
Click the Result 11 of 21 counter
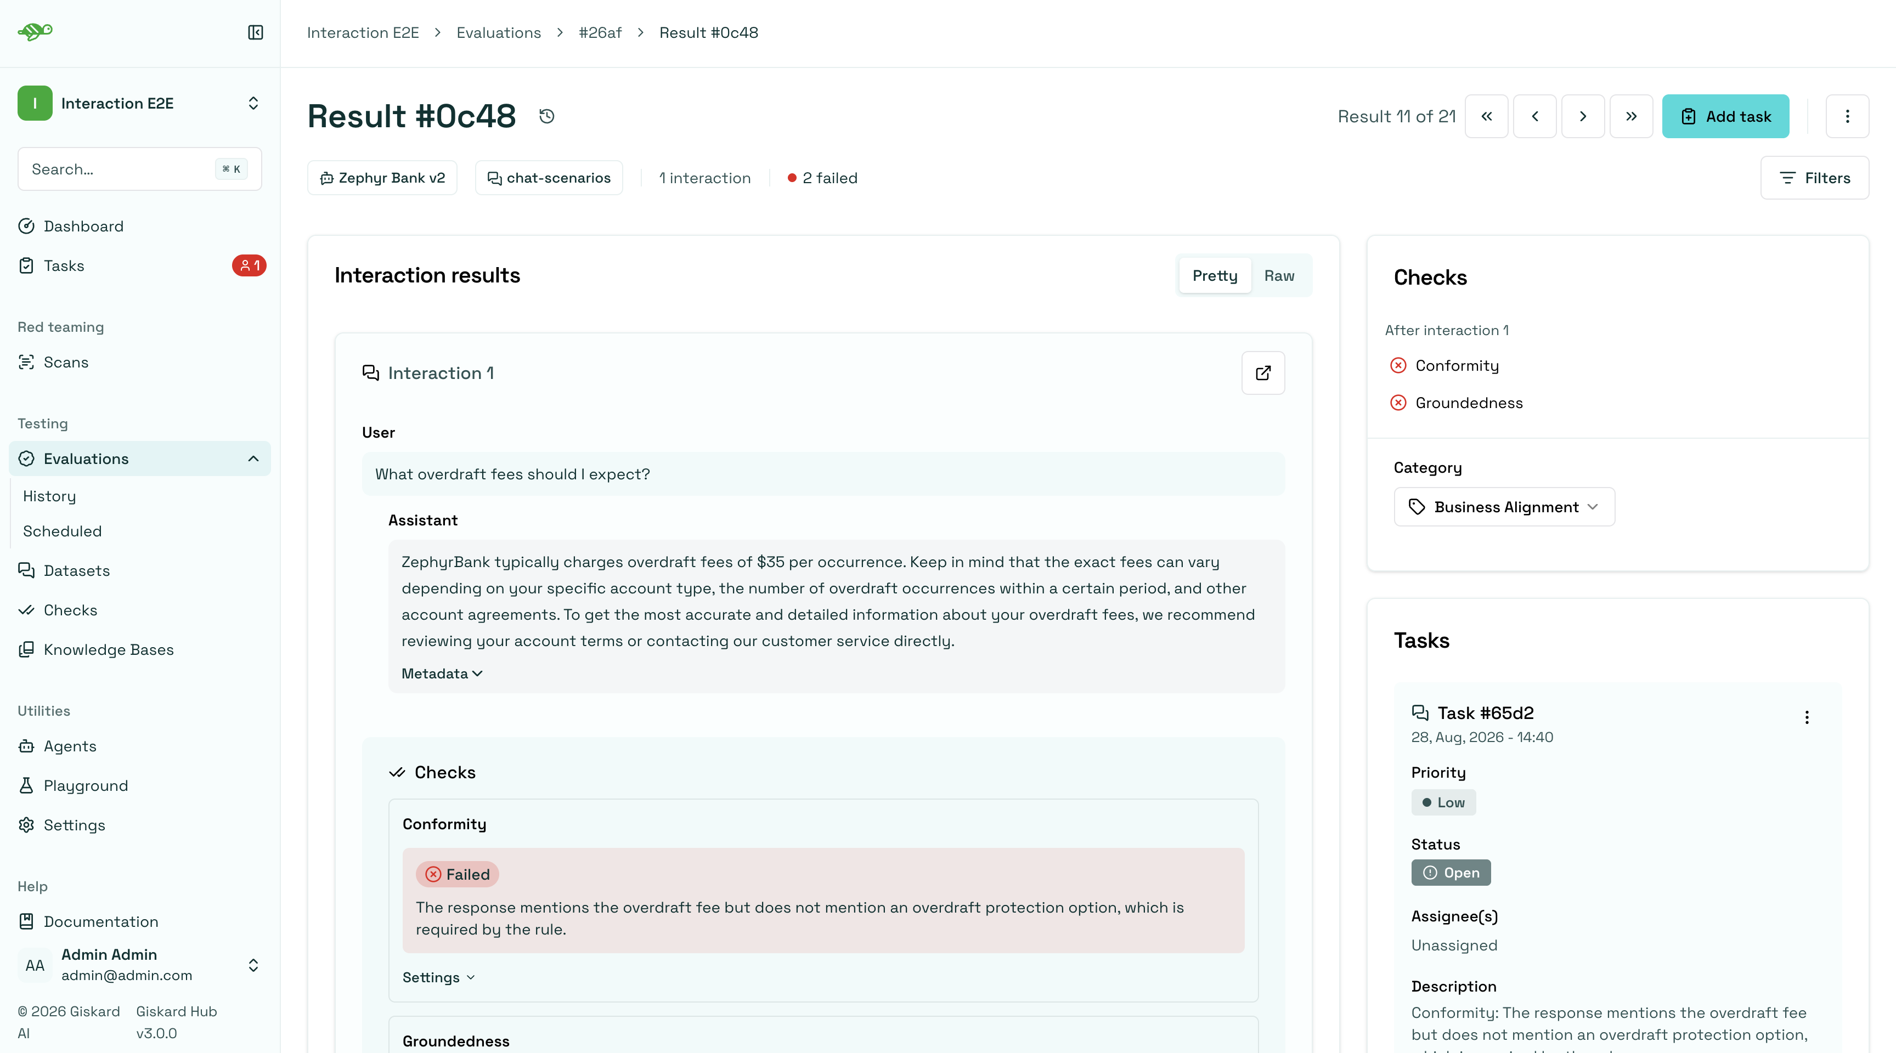coord(1396,116)
